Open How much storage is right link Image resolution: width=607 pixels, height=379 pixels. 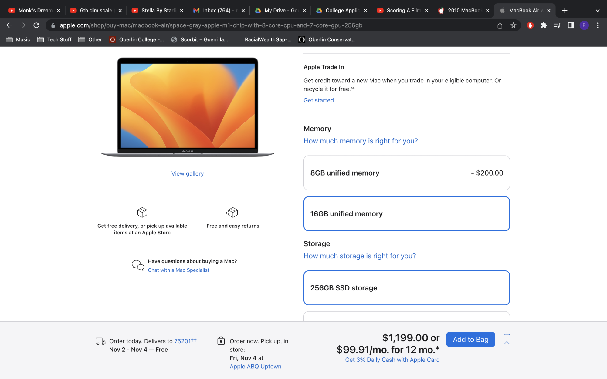coord(360,256)
